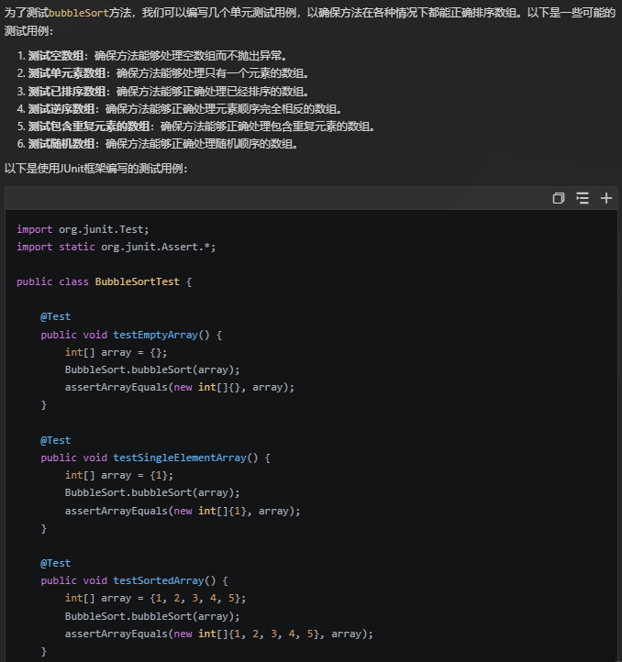Viewport: 622px width, 662px height.
Task: Click the line 'import static org.junit.Assert.*;'
Action: [x=117, y=247]
